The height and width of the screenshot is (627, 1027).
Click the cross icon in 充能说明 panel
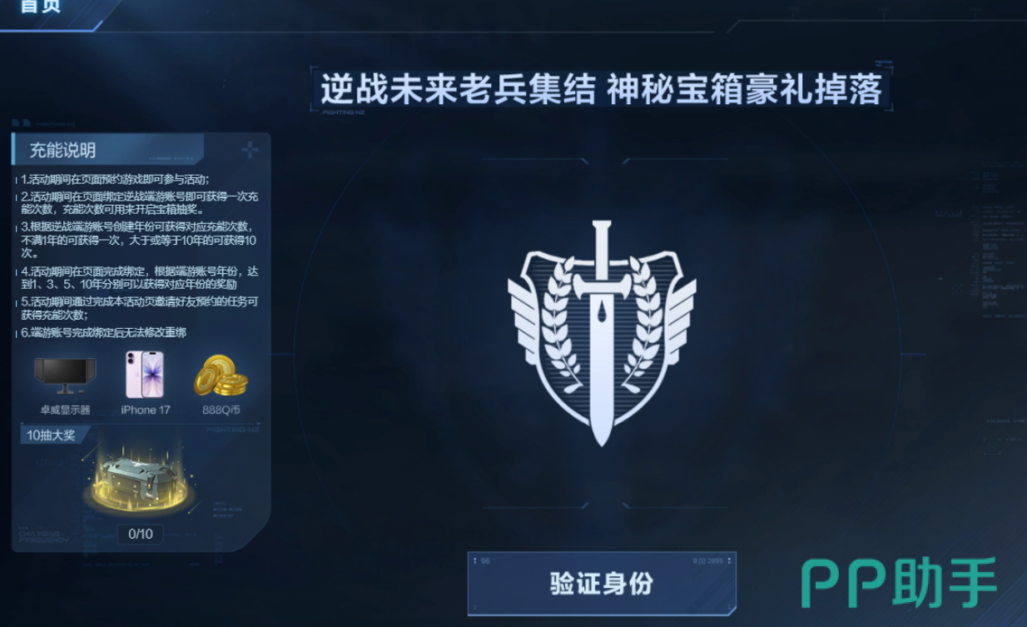click(x=250, y=150)
